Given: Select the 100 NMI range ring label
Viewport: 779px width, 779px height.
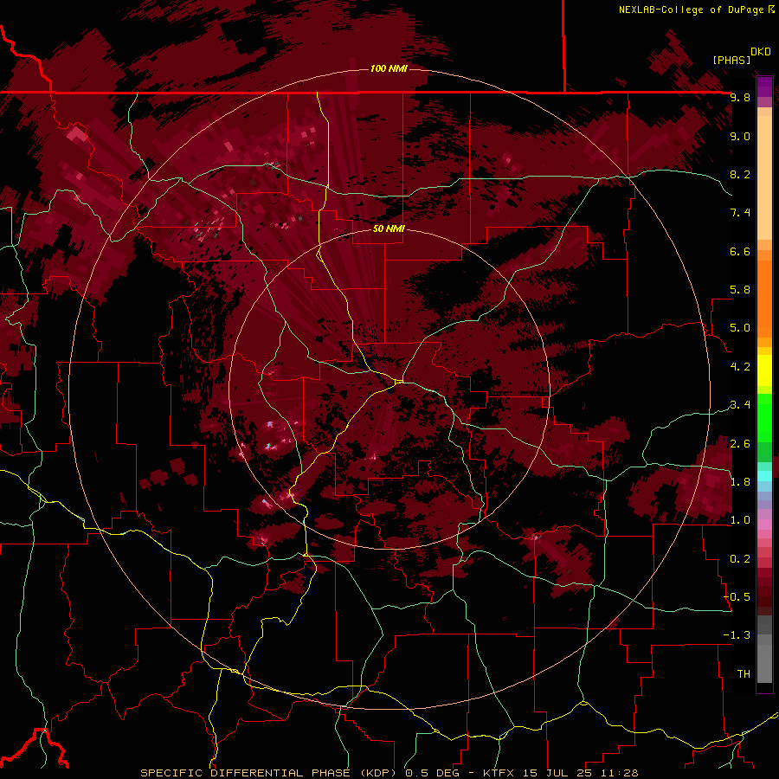Looking at the screenshot, I should (389, 68).
